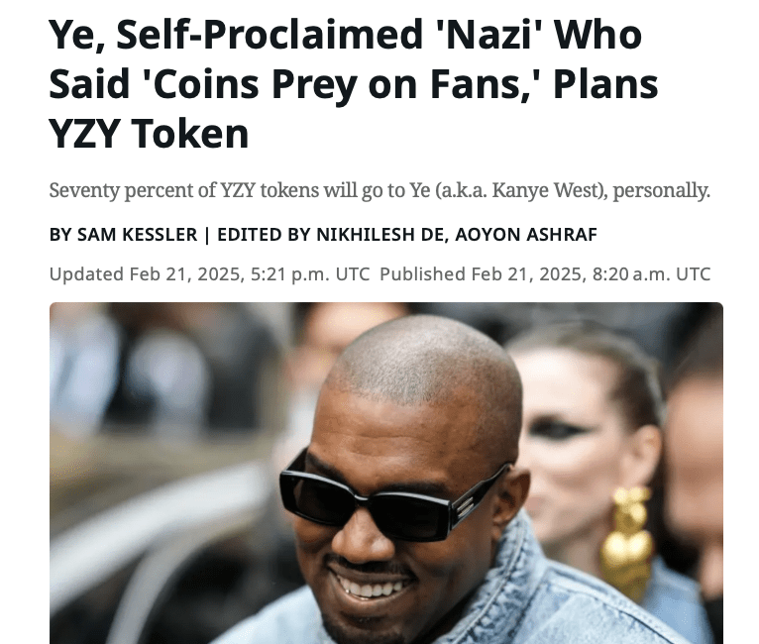
Task: Open author Sam Kessler's profile link
Action: coord(137,235)
